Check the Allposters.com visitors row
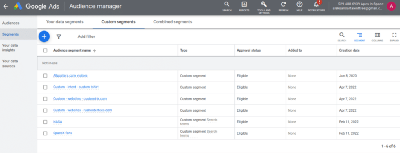This screenshot has height=153, width=400. 45,76
